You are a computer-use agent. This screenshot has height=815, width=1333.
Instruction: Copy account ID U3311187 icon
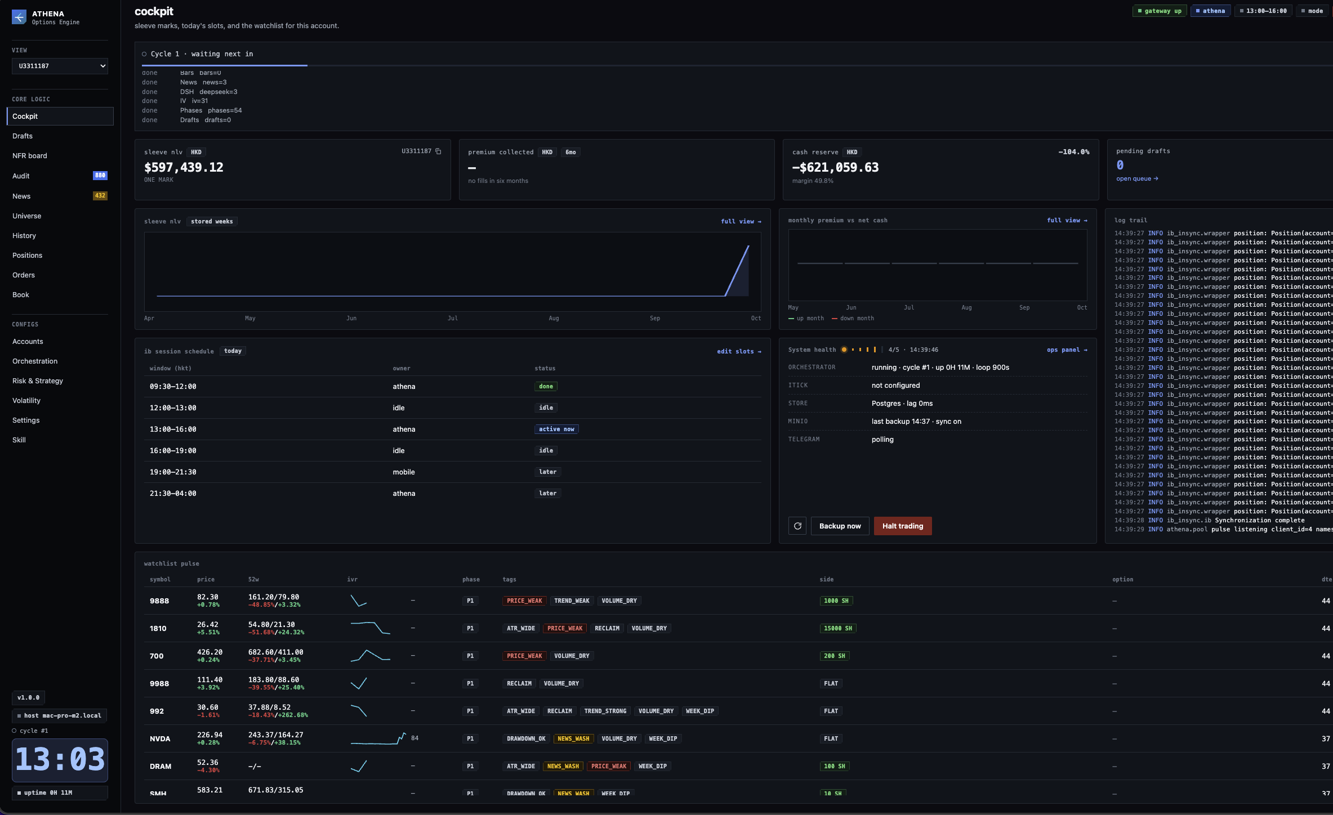(438, 151)
